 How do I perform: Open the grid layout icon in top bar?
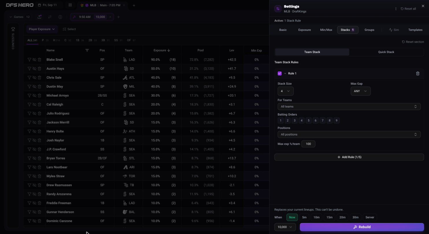point(70,5)
